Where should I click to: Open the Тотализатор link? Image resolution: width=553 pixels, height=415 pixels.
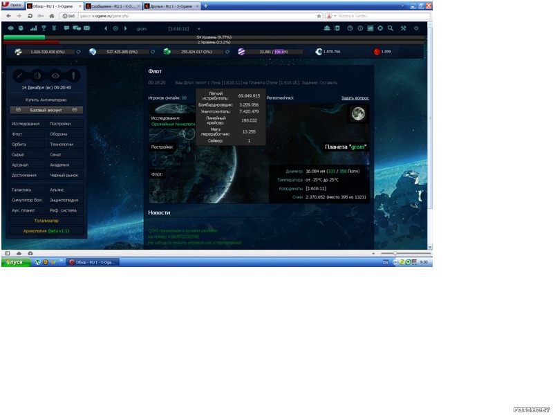coord(46,221)
